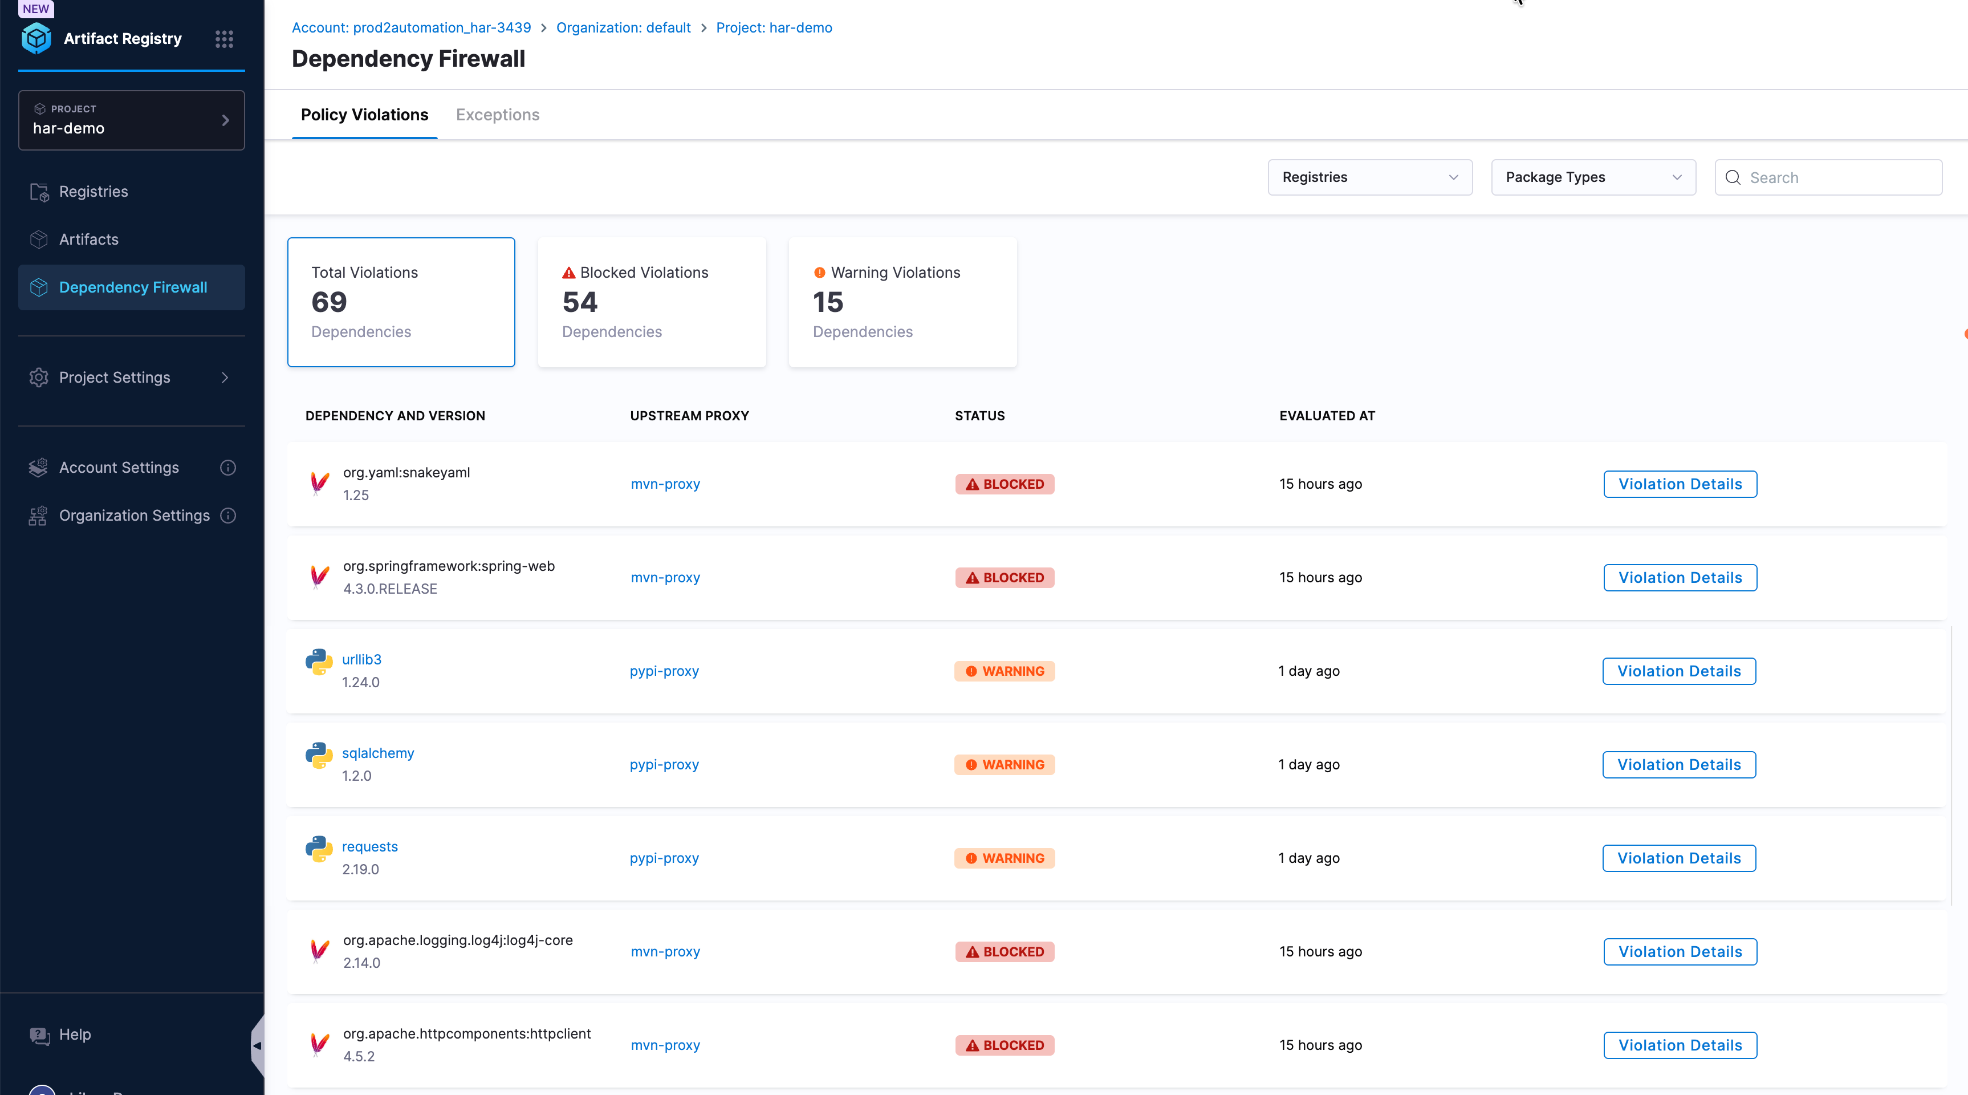Switch to the Exceptions tab
The image size is (1968, 1095).
(x=497, y=115)
